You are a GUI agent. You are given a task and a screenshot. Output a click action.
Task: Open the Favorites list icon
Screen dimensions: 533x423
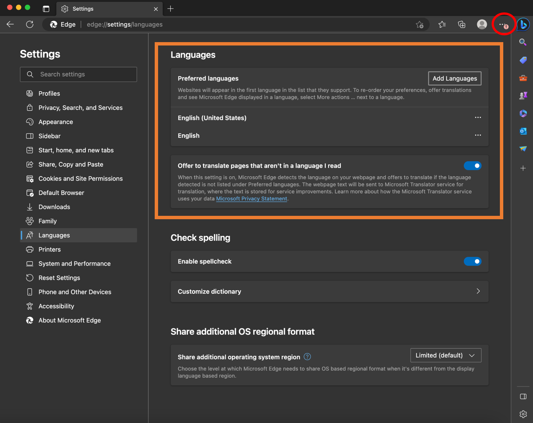coord(442,24)
